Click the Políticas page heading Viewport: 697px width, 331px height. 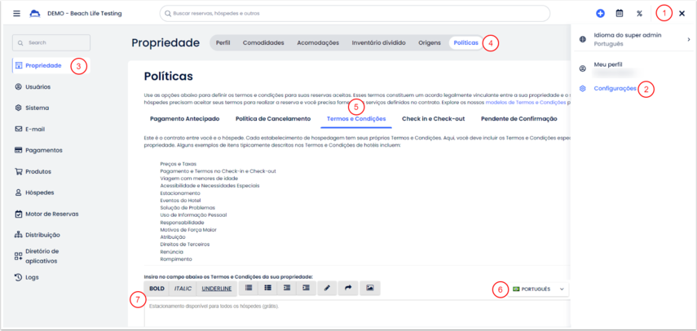coord(169,77)
